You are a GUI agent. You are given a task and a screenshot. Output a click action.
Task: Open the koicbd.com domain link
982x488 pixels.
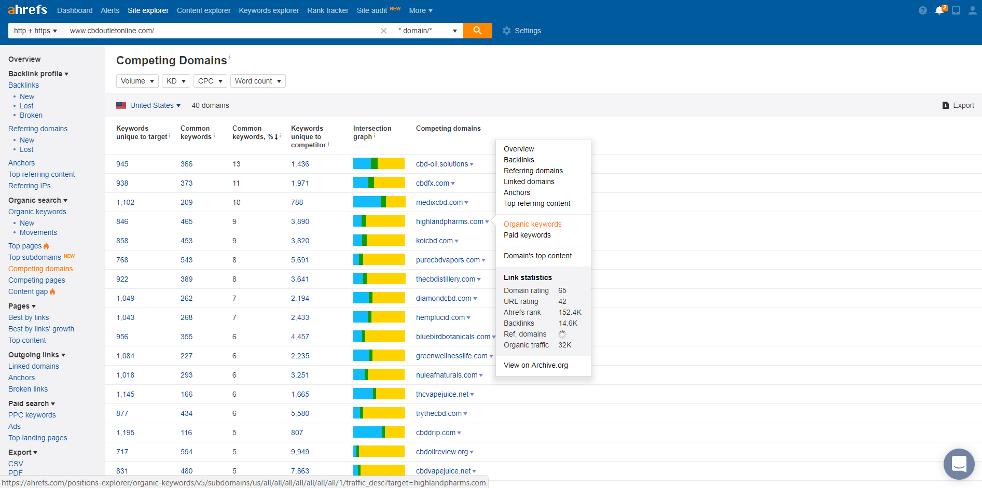point(434,241)
